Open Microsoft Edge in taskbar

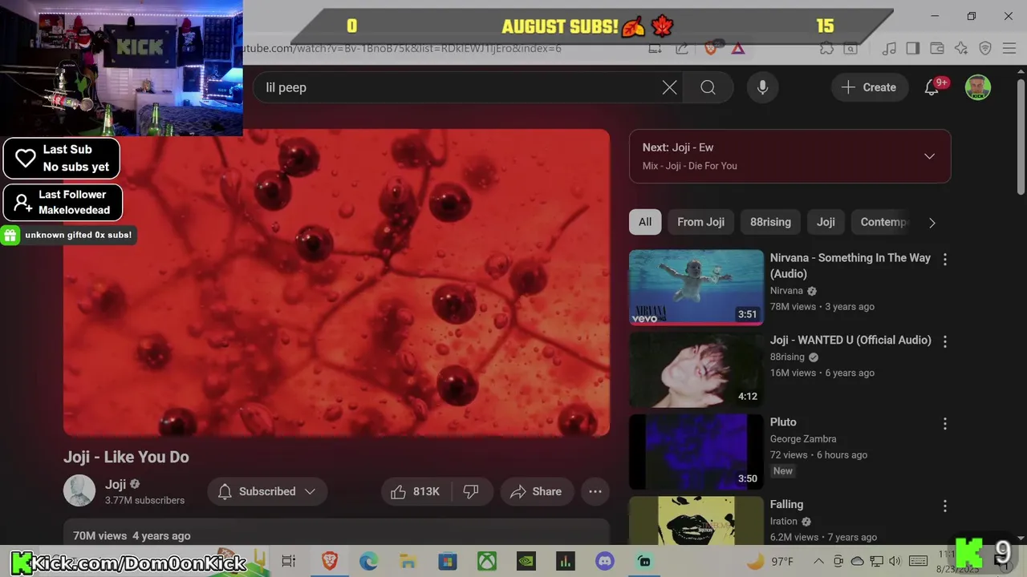[x=368, y=561]
